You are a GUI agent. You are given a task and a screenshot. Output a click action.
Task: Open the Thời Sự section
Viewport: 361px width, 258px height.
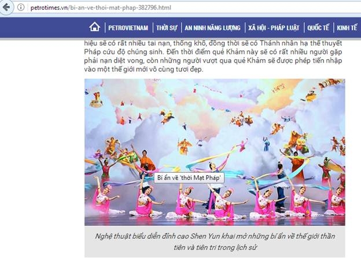167,28
